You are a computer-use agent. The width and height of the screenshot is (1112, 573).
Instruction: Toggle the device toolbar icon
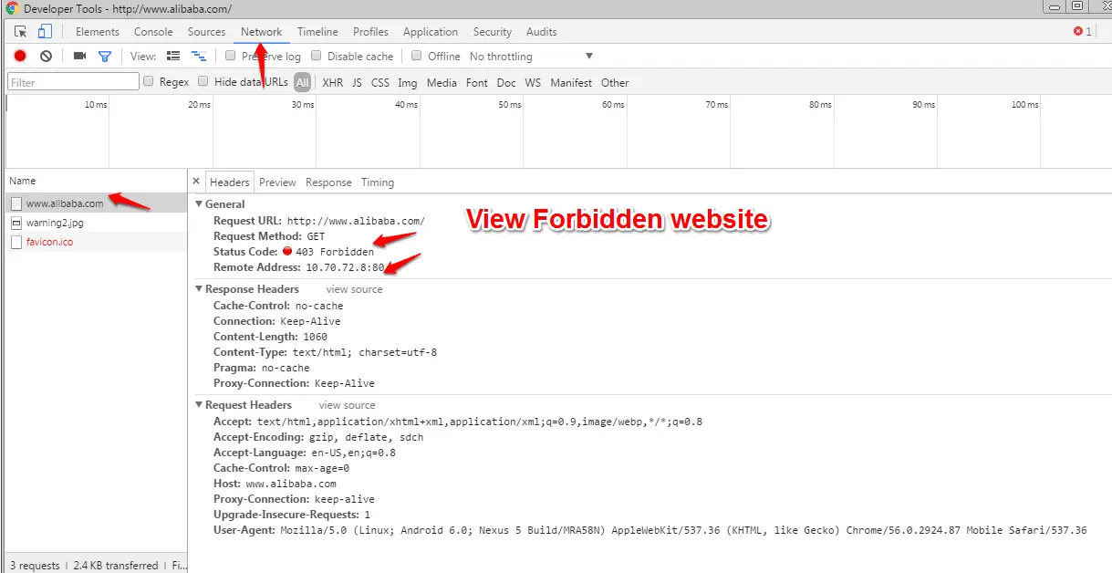pos(45,31)
